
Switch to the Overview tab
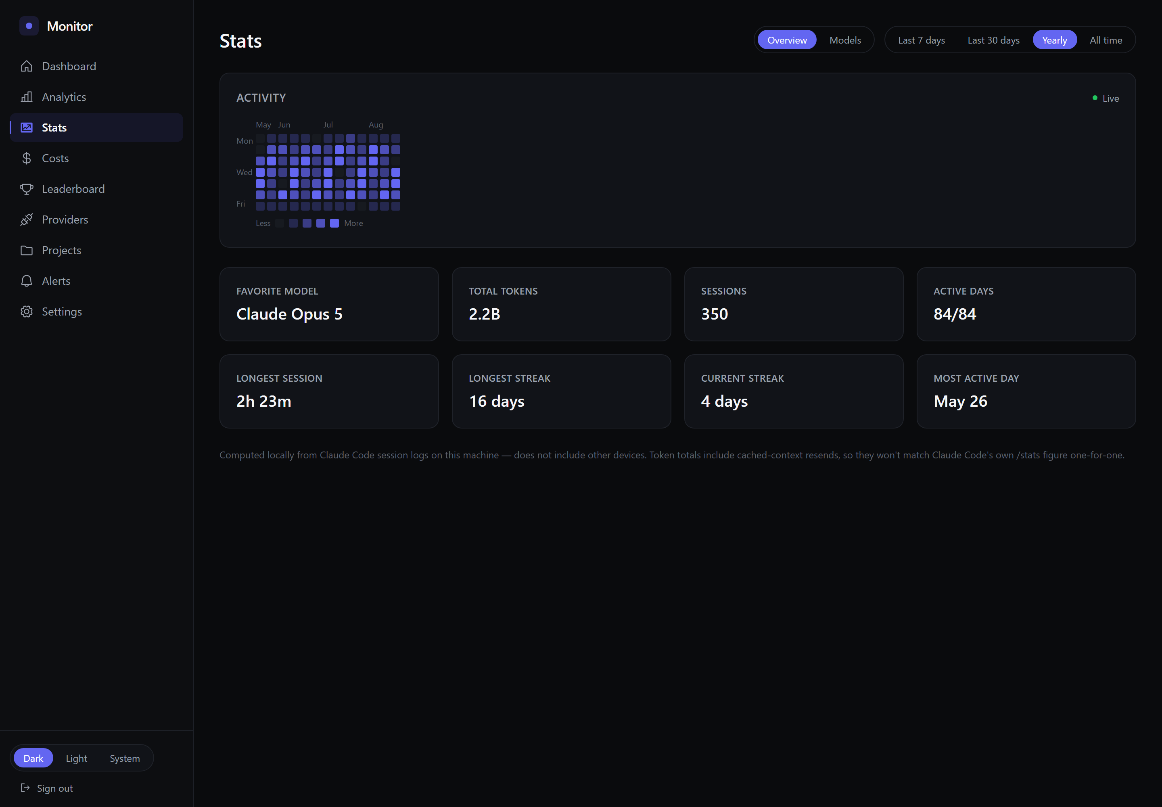787,40
